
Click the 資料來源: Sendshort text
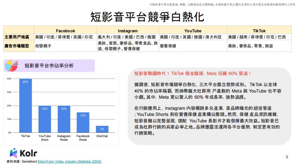22,161
